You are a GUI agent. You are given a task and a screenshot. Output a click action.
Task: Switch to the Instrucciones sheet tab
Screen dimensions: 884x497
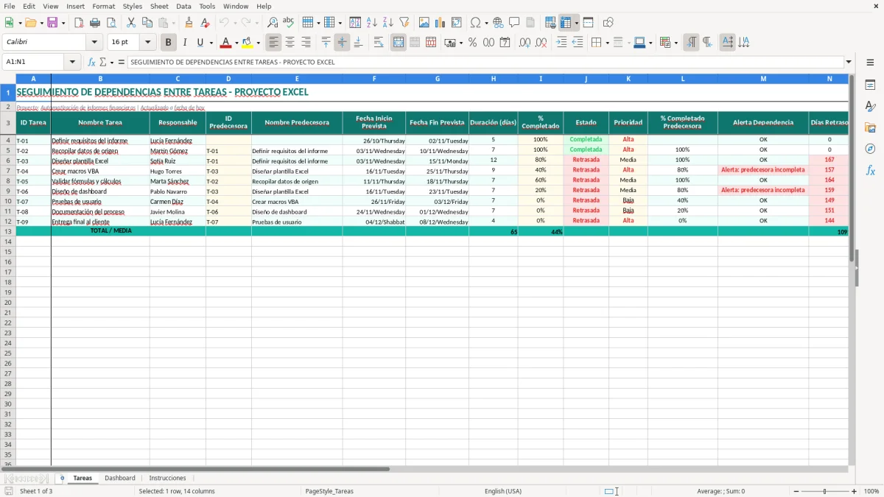pyautogui.click(x=167, y=478)
